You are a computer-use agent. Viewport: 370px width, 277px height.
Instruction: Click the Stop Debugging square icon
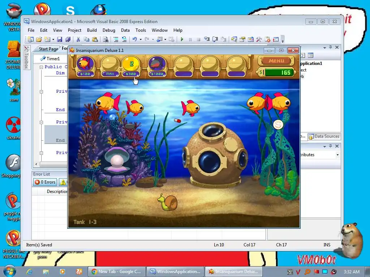(198, 39)
